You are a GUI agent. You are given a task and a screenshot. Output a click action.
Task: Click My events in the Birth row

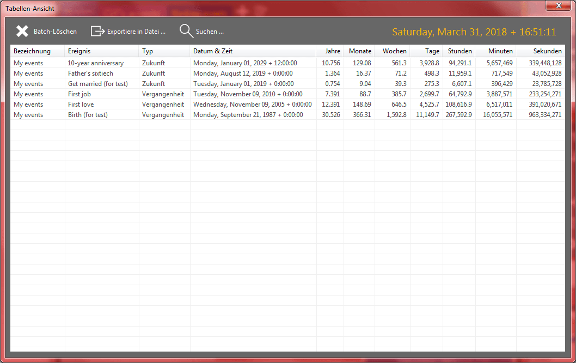pos(28,114)
